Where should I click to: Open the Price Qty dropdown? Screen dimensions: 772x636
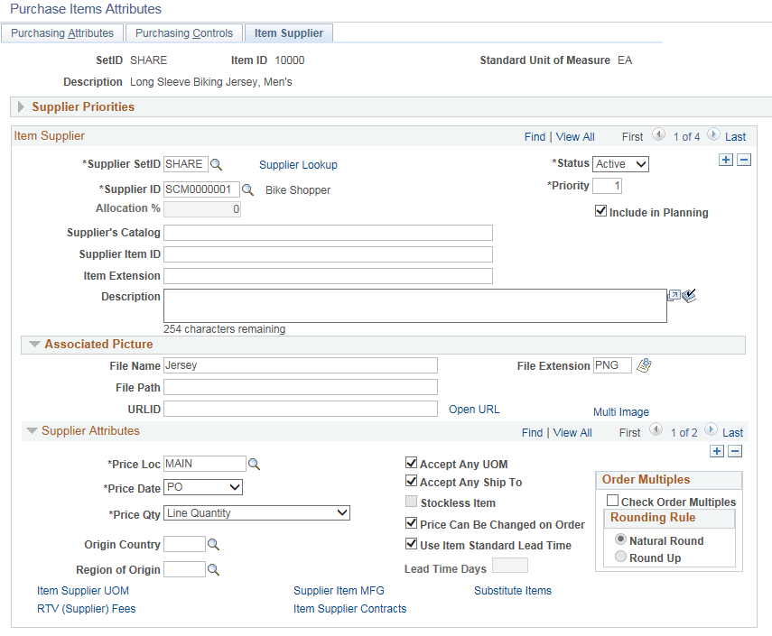(339, 512)
